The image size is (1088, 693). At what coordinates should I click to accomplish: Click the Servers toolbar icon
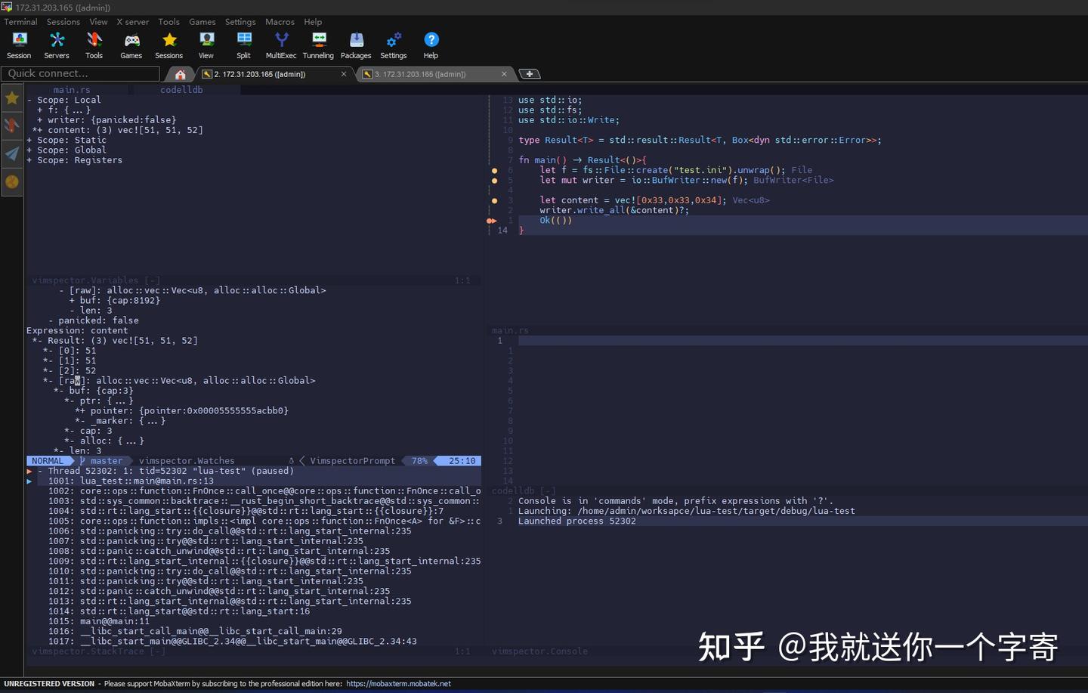click(x=56, y=44)
